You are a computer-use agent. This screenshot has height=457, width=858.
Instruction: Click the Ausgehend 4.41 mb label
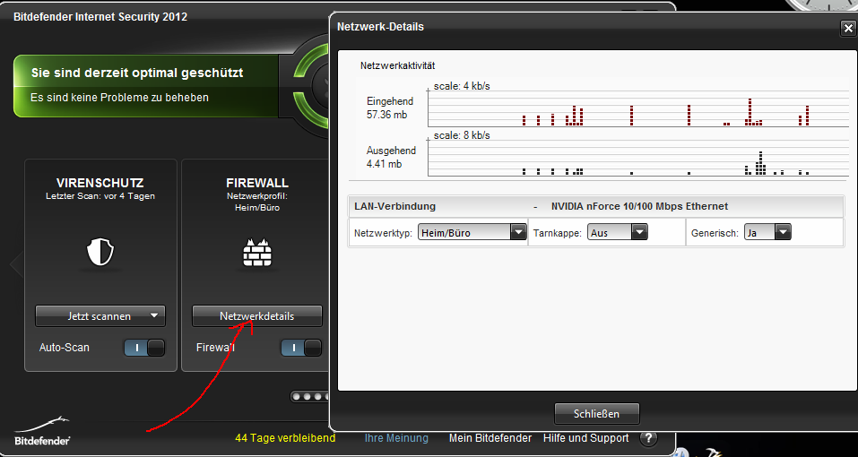pos(391,157)
